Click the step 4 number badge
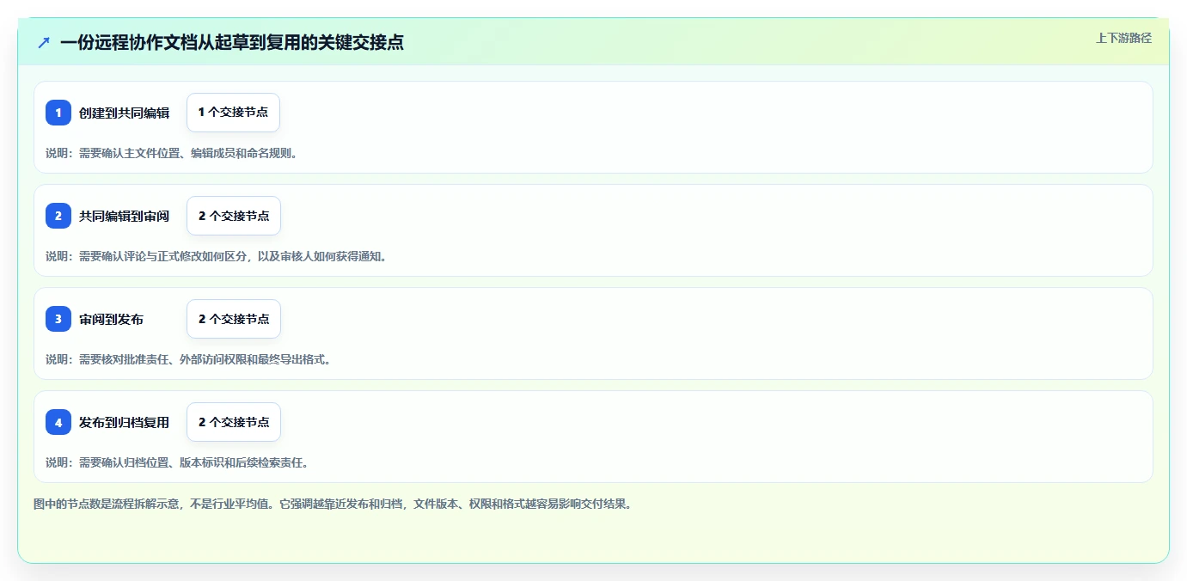 coord(58,422)
